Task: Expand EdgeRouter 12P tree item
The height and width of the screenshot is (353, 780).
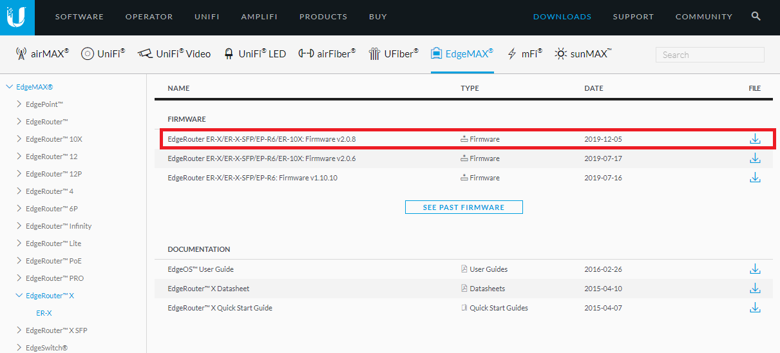Action: coord(19,174)
